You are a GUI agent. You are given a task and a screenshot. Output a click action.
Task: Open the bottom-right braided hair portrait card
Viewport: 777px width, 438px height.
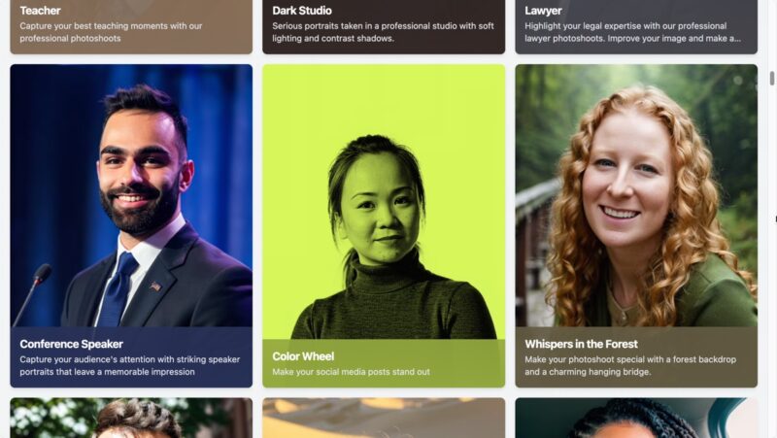636,418
